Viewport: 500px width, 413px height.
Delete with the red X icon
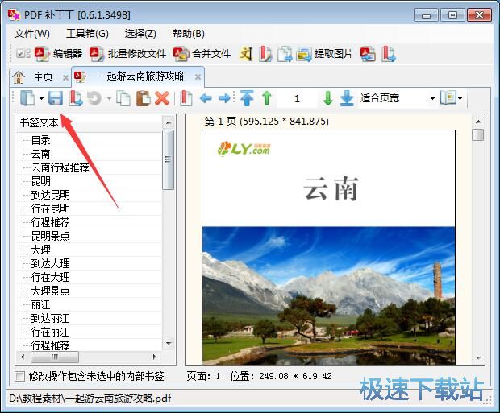(x=162, y=98)
